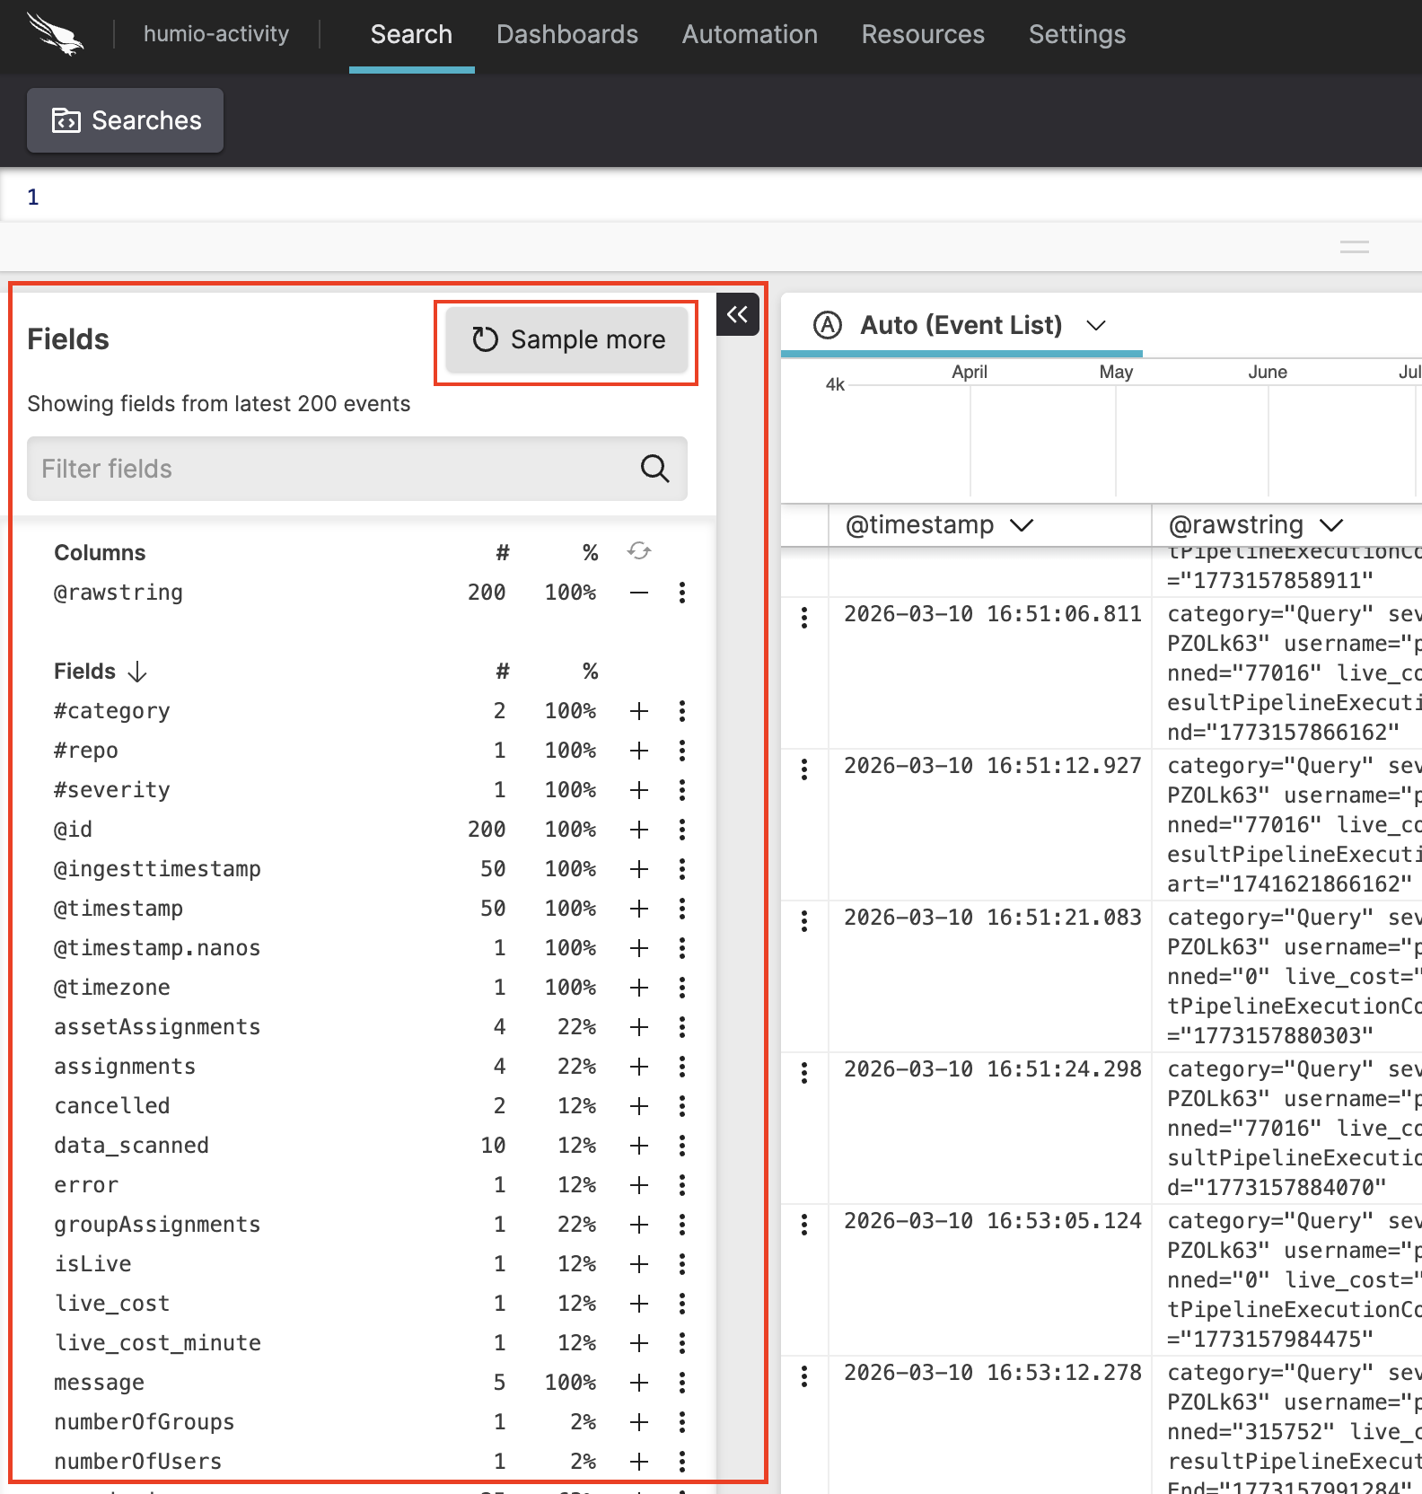Click the Sample more button
Viewport: 1422px width, 1494px height.
[567, 339]
